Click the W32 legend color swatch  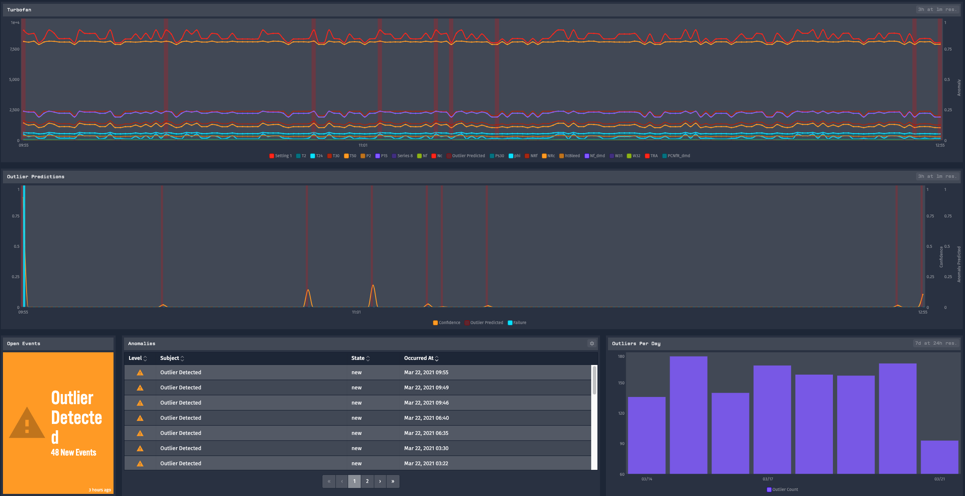629,156
